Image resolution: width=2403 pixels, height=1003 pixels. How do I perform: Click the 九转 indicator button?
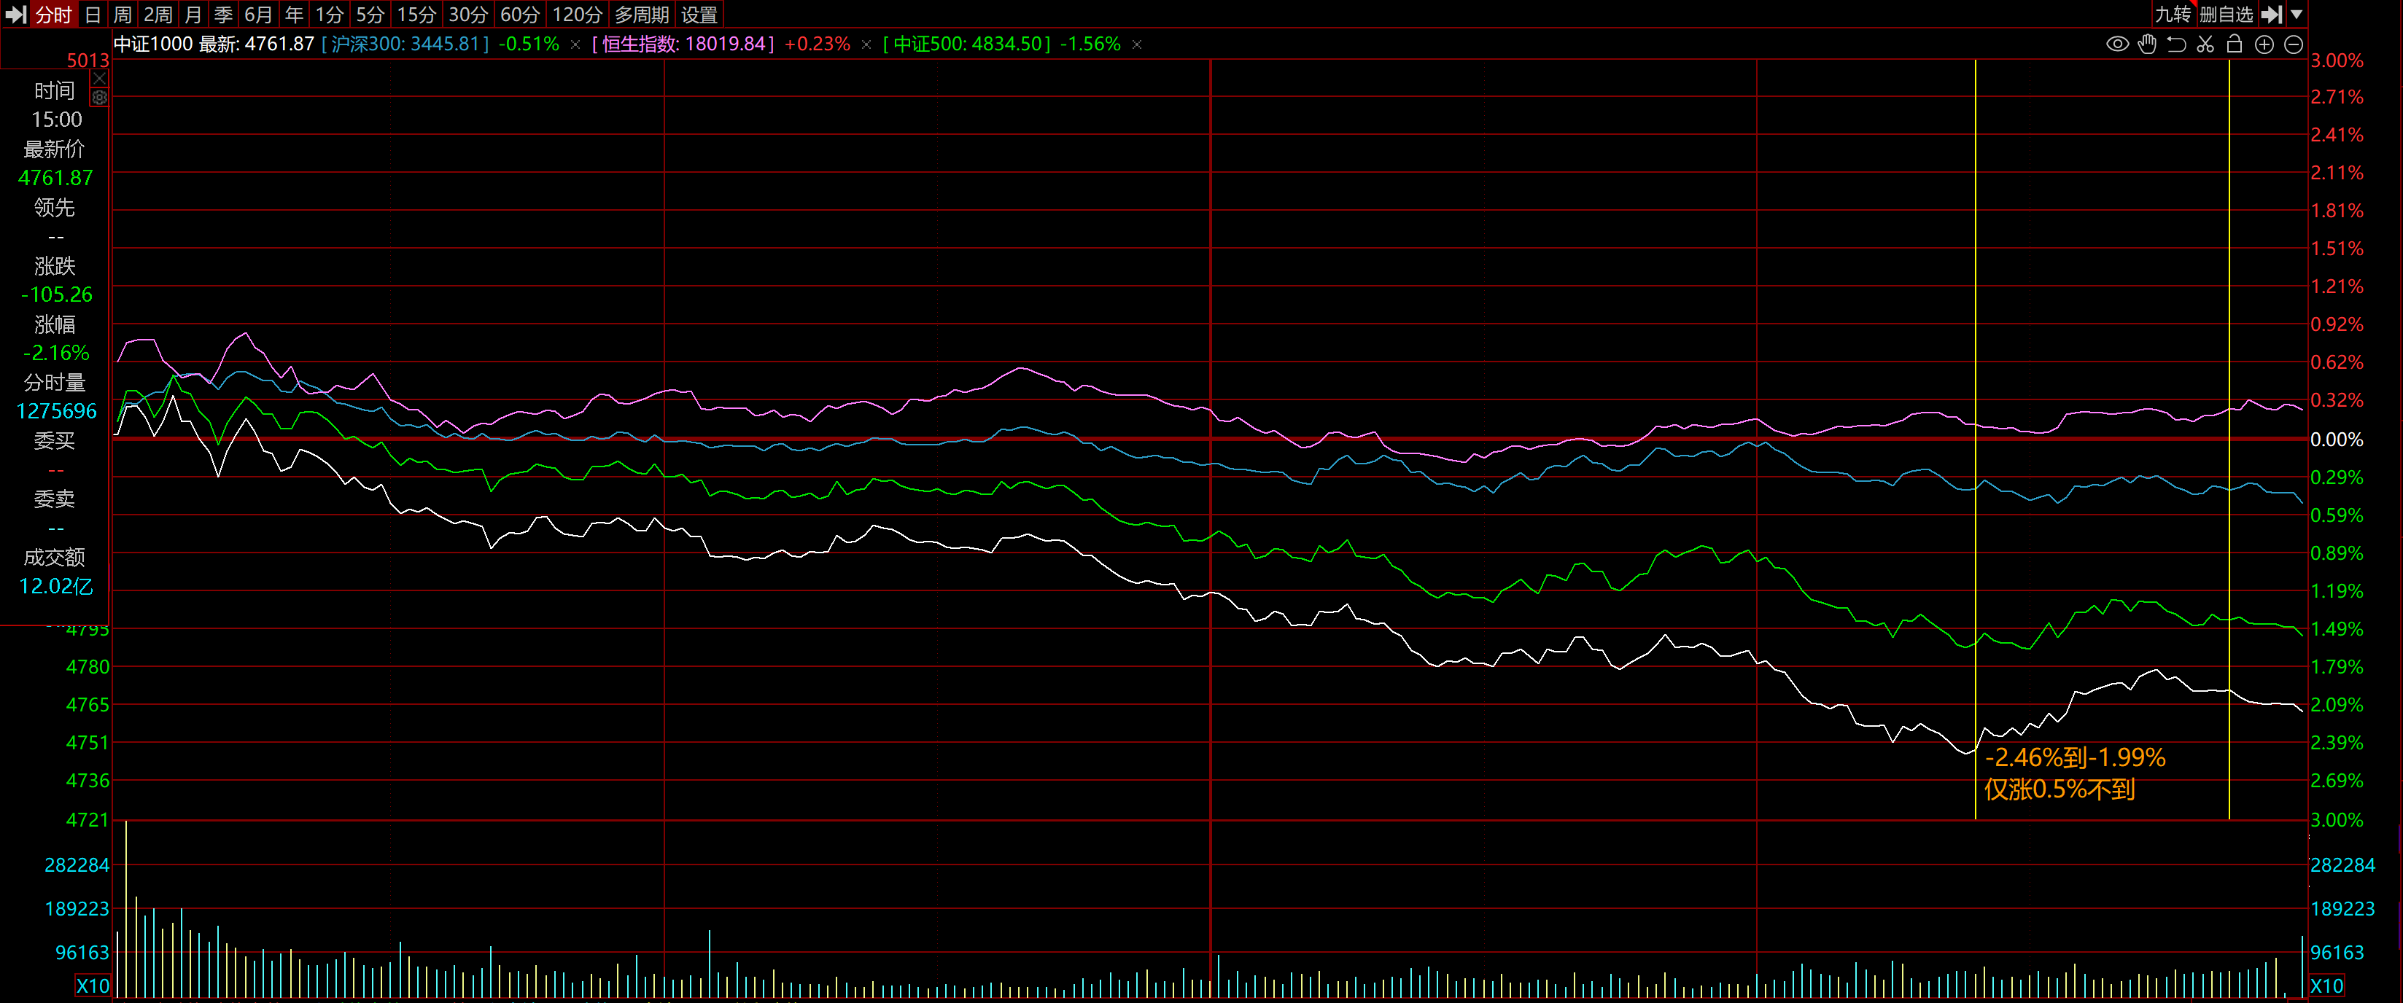click(2173, 14)
